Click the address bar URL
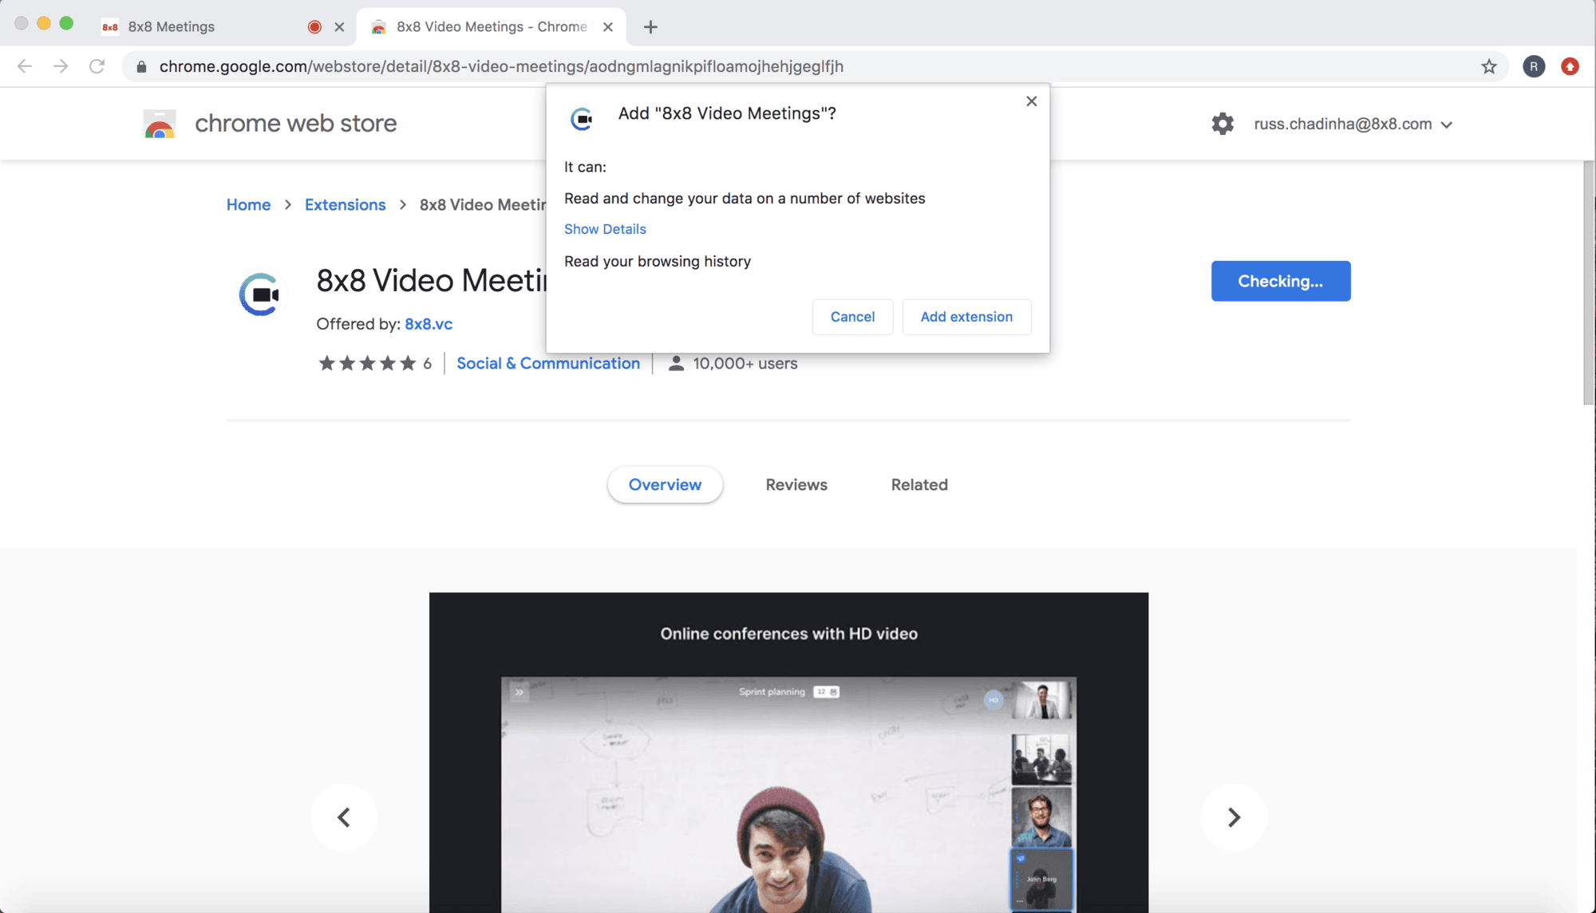Image resolution: width=1596 pixels, height=913 pixels. click(501, 66)
